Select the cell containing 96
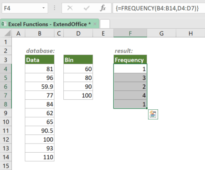The width and height of the screenshot is (205, 170). click(x=40, y=77)
